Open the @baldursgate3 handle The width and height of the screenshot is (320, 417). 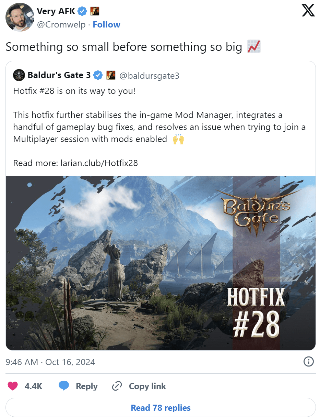tap(149, 75)
